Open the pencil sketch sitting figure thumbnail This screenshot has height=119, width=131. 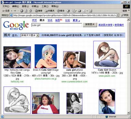[x=17, y=100]
